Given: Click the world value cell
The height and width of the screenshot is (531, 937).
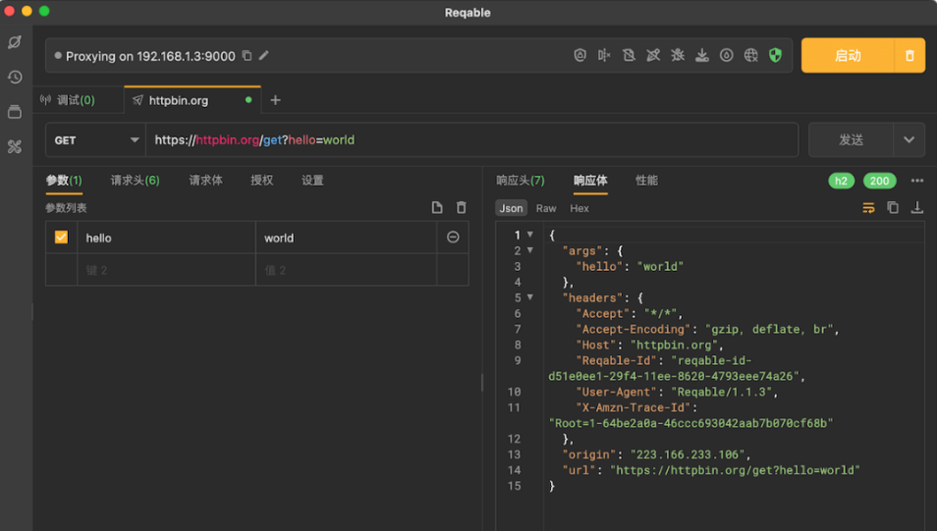Looking at the screenshot, I should click(x=347, y=238).
